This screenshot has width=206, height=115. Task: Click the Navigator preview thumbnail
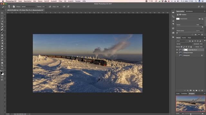pyautogui.click(x=191, y=103)
